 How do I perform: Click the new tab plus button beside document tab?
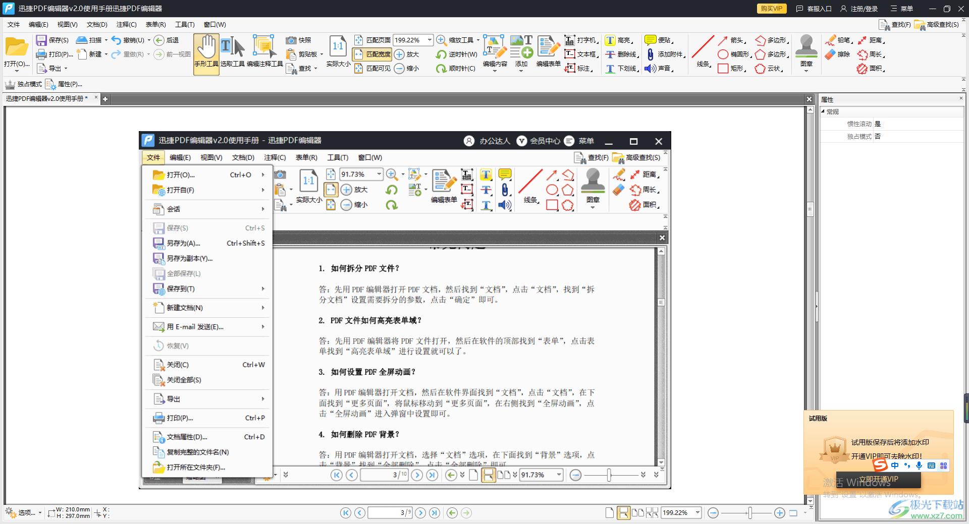click(x=105, y=99)
